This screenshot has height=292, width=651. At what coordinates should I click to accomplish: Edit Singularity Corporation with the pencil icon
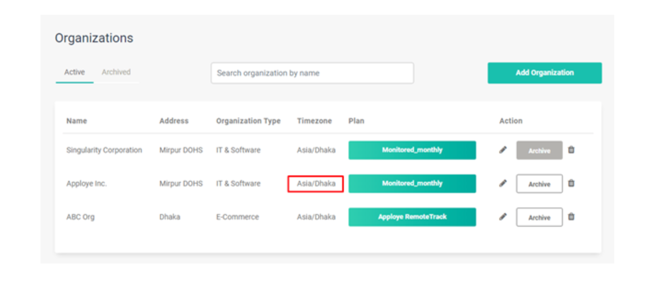[503, 150]
